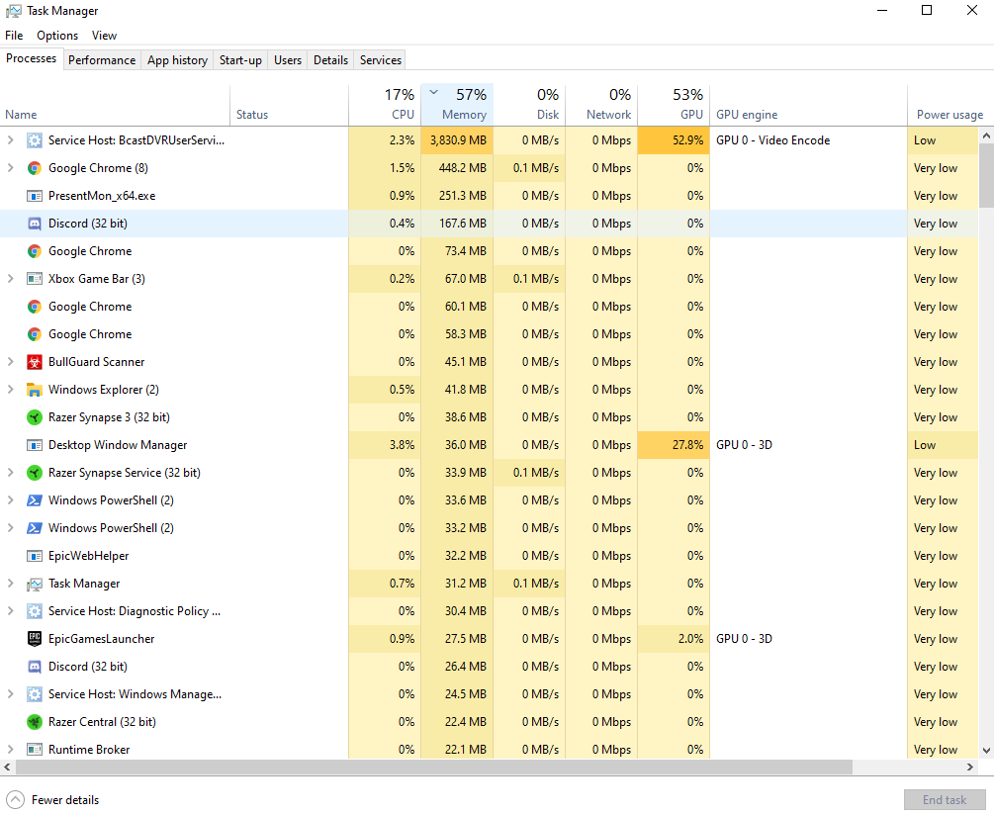Click the horizontal scrollbar left arrow
The height and width of the screenshot is (815, 994).
[x=7, y=767]
